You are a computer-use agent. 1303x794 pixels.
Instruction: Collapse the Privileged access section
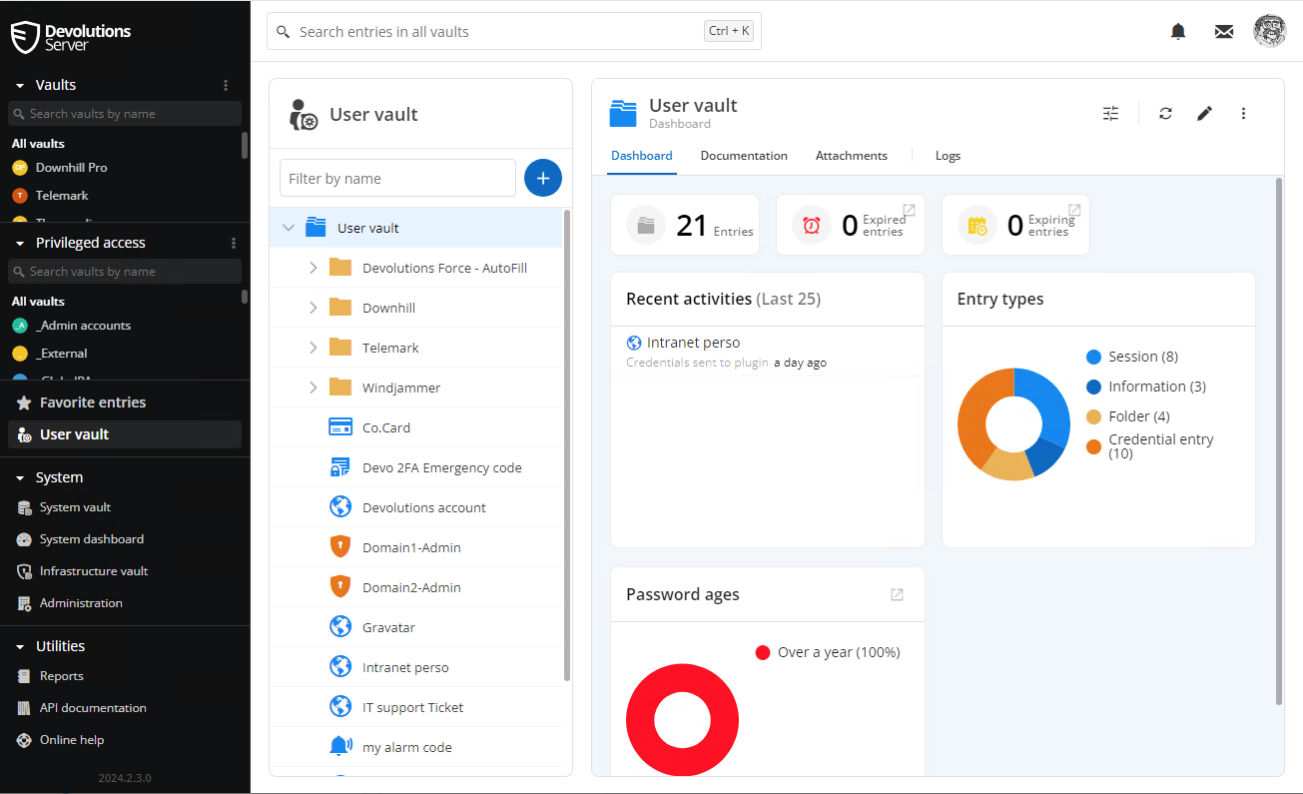(x=20, y=244)
